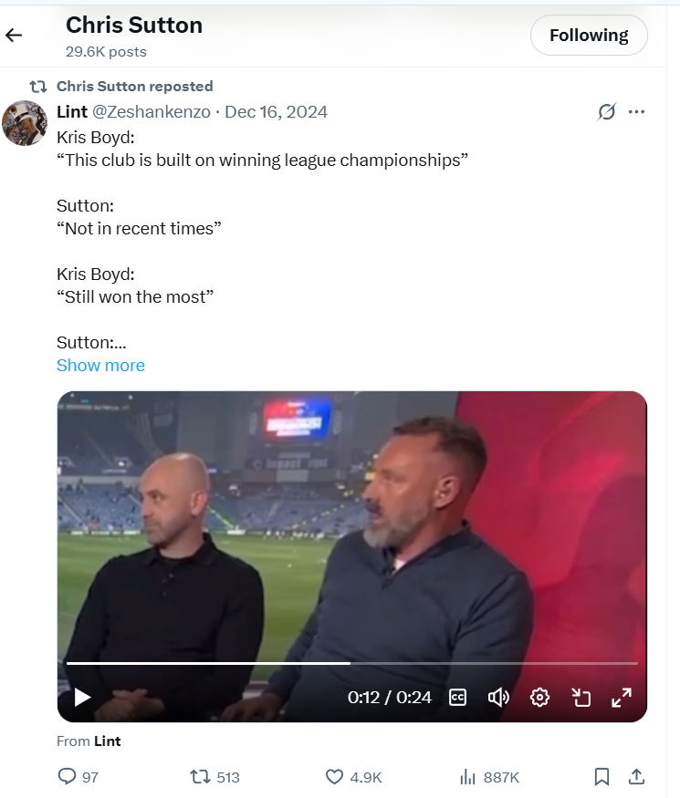Play the video with the play button

82,697
